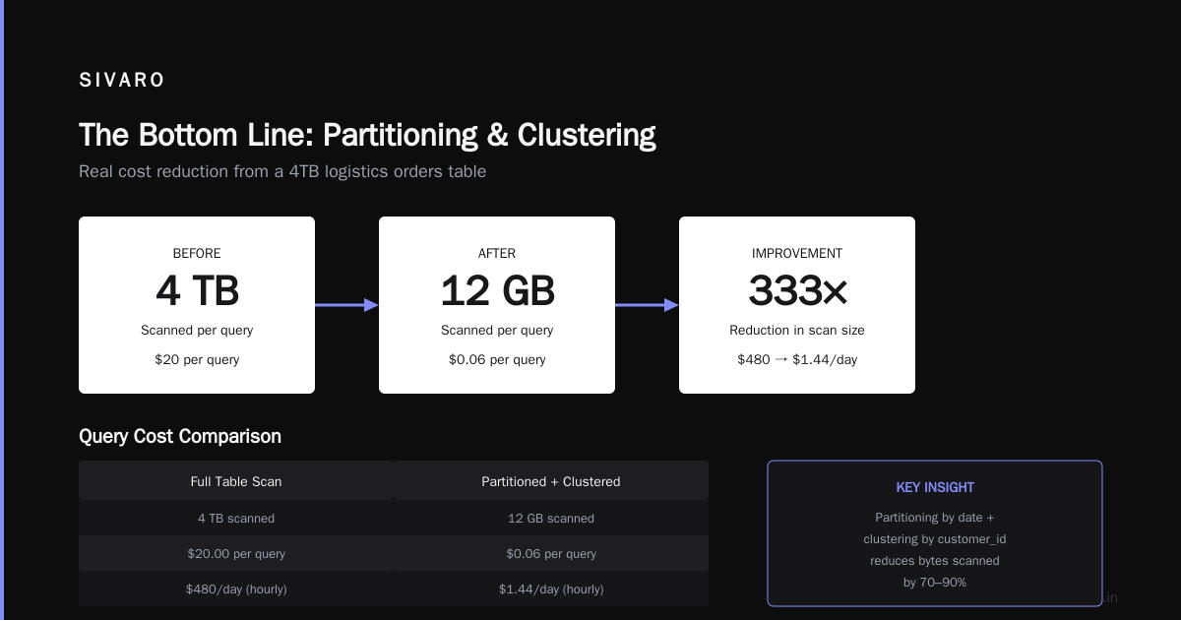Click "Scanned per query" in the AFTER card

coord(497,330)
